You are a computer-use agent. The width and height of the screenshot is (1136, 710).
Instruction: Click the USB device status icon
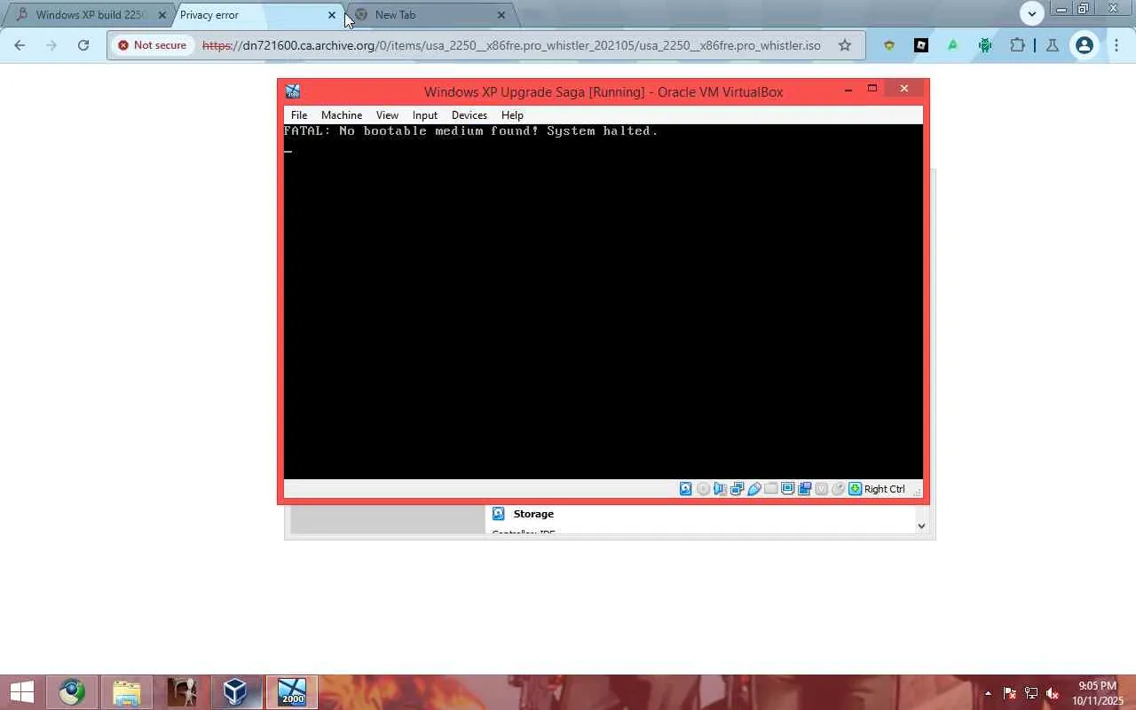pyautogui.click(x=753, y=489)
